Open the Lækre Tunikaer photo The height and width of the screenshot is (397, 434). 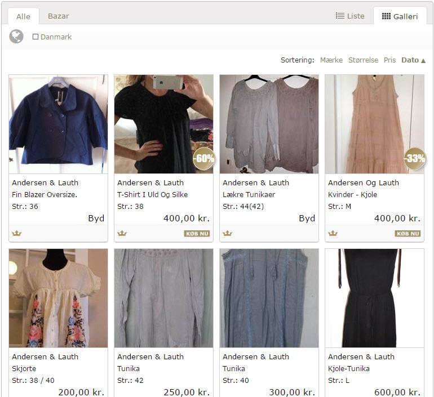(x=269, y=124)
